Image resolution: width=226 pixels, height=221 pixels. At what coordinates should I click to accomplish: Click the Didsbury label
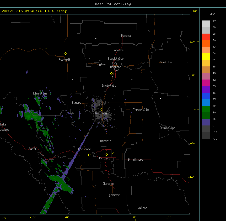[x=101, y=113]
